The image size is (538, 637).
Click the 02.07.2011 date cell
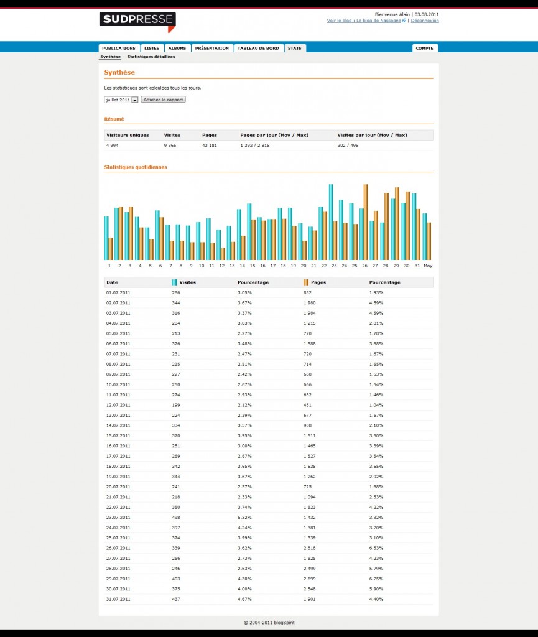pyautogui.click(x=118, y=303)
